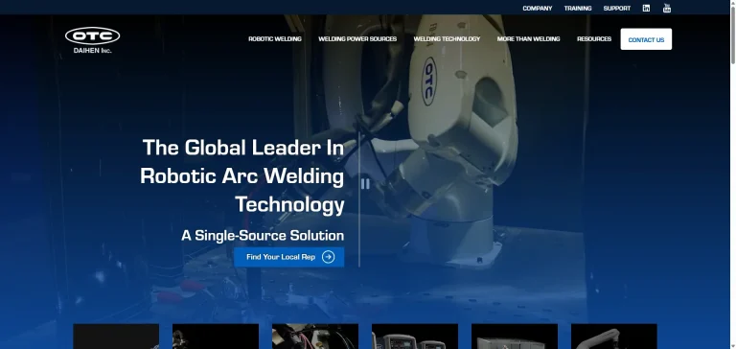The height and width of the screenshot is (349, 736).
Task: Click the OTC Daihen Inc. logo
Action: click(92, 40)
